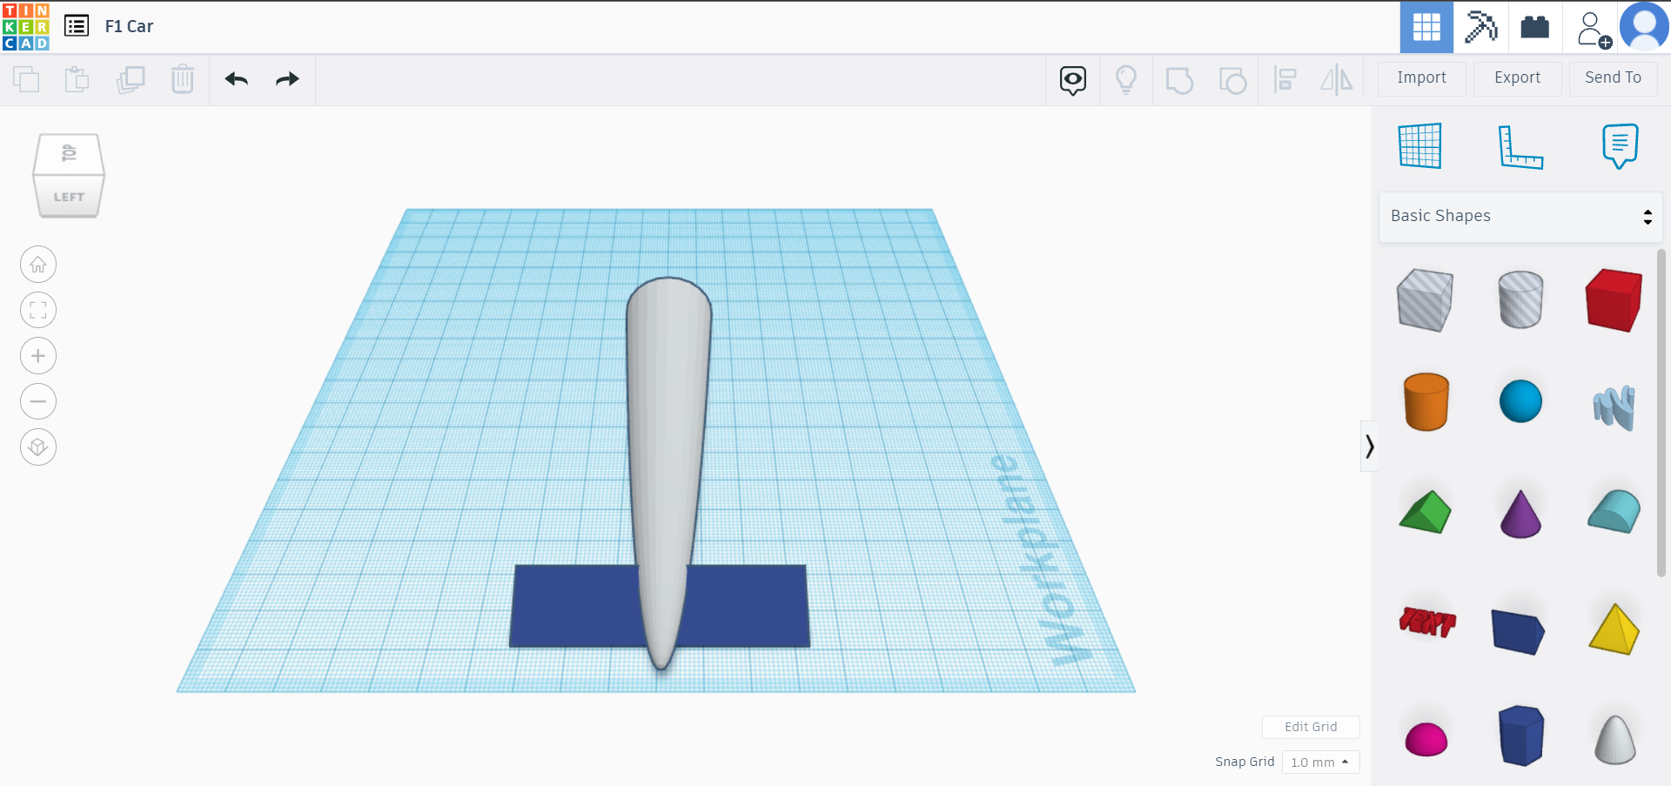This screenshot has width=1671, height=786.
Task: Toggle orthographic/perspective view cube button
Action: pos(38,447)
